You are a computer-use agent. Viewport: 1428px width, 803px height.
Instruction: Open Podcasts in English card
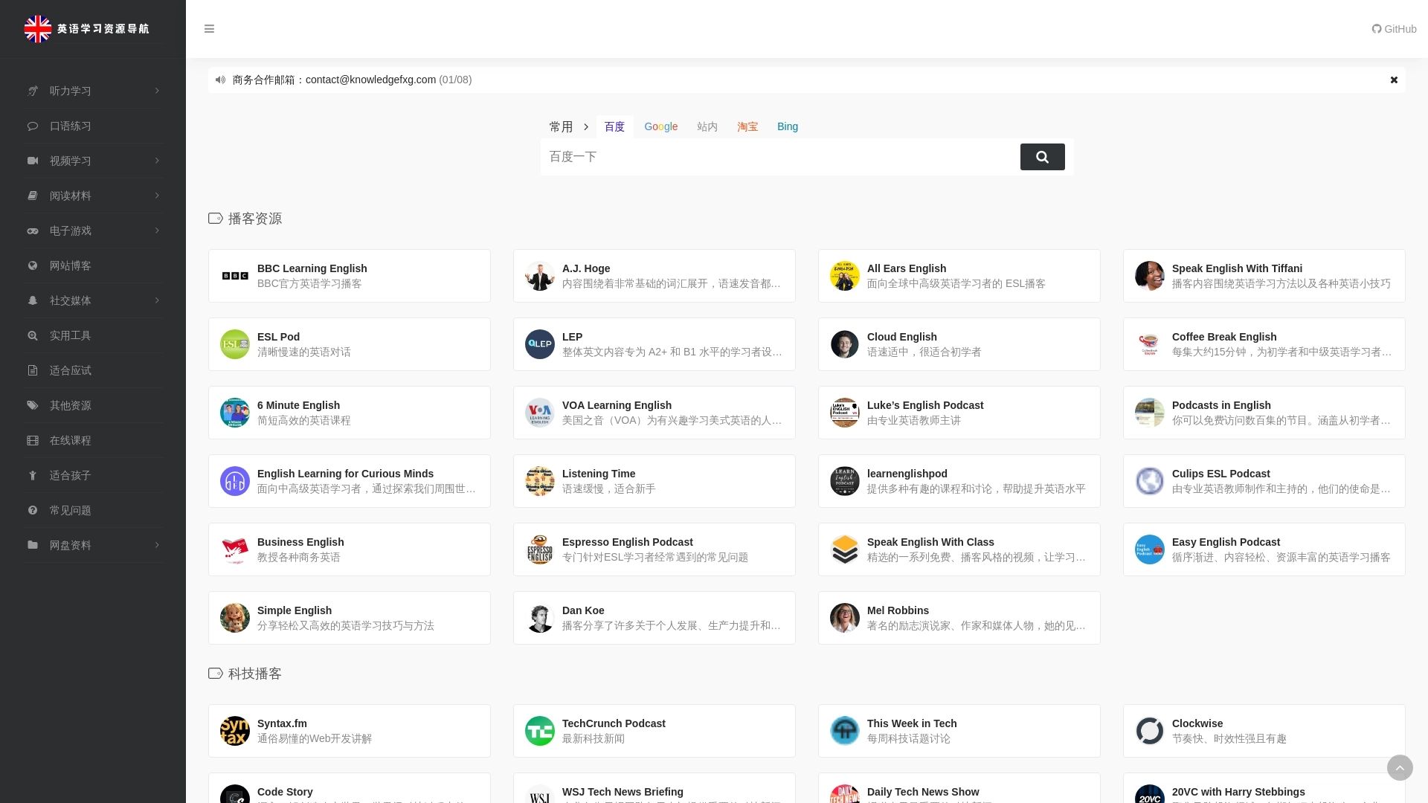tap(1264, 413)
